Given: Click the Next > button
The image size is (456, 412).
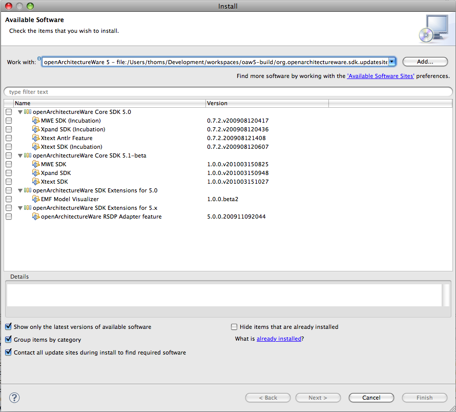Looking at the screenshot, I should pyautogui.click(x=318, y=398).
